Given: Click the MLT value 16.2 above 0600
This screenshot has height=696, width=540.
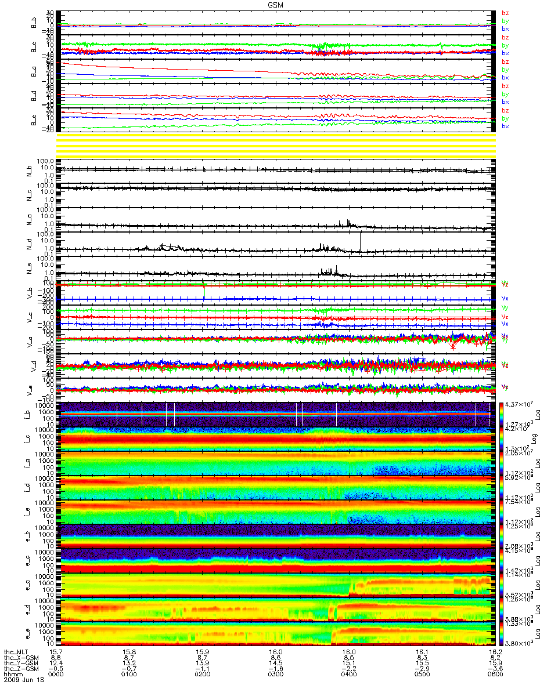Looking at the screenshot, I should (495, 651).
